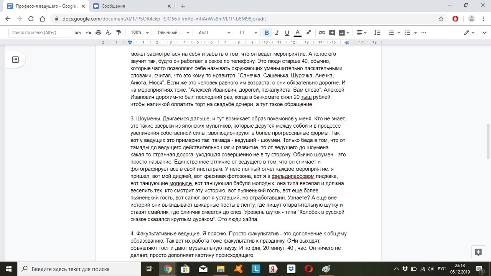The width and height of the screenshot is (491, 276).
Task: Open the Arial font dropdown
Action: click(214, 33)
